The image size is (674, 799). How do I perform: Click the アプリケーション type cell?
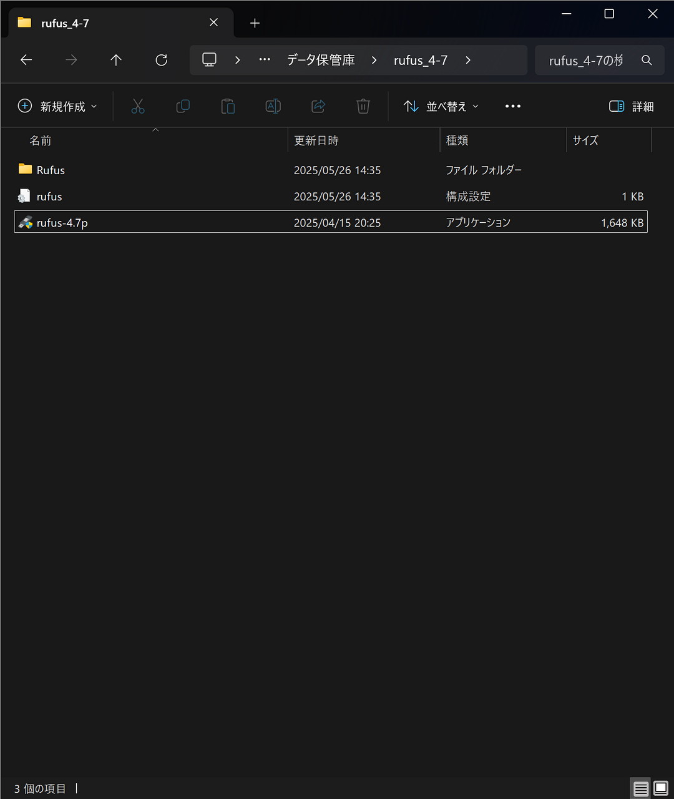coord(478,223)
